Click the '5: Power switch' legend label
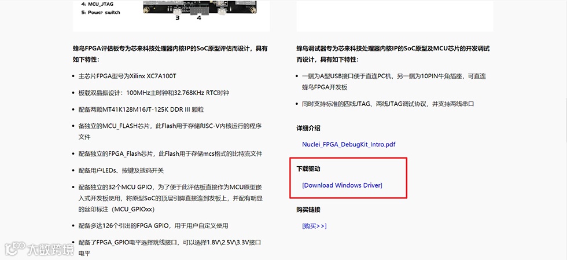This screenshot has width=567, height=260. coord(101,12)
